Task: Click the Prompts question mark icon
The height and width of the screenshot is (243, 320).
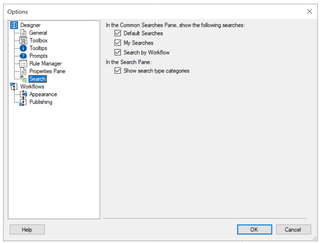Action: click(23, 56)
